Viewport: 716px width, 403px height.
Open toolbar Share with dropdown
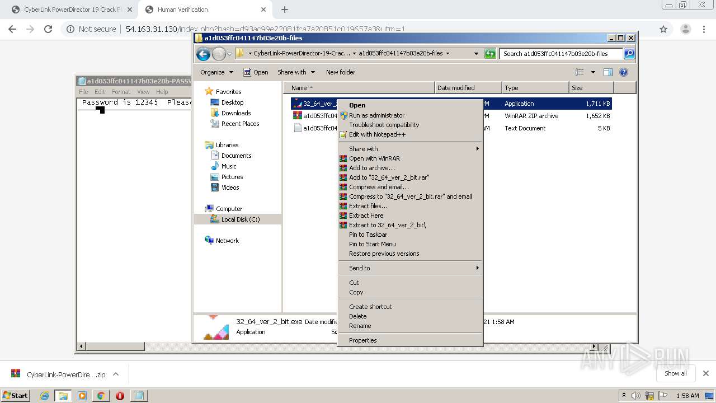click(x=296, y=72)
